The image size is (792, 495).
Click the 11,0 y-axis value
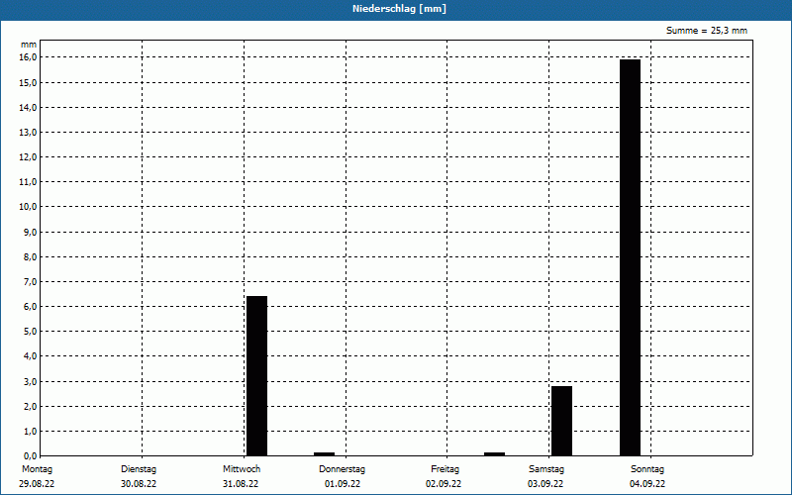28,182
